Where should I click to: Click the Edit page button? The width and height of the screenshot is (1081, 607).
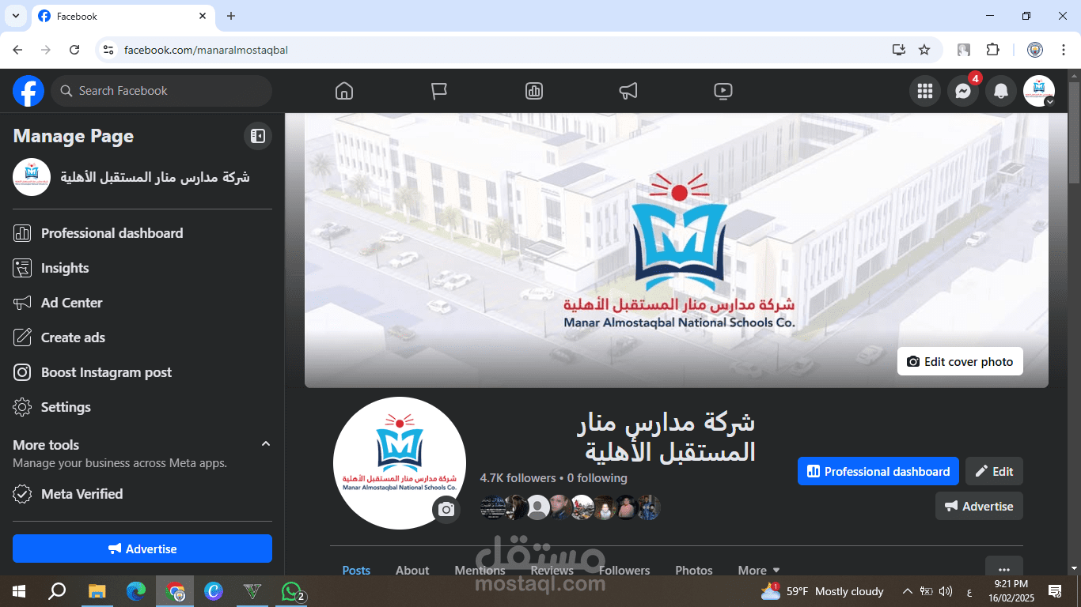pyautogui.click(x=995, y=471)
